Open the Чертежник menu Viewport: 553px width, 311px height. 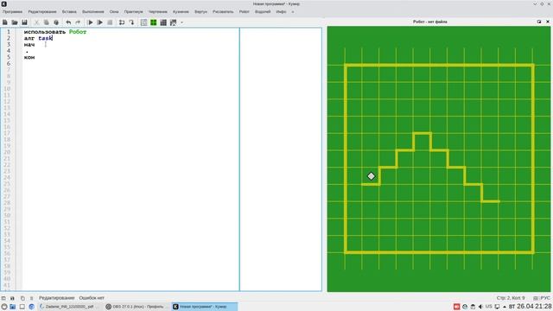coord(158,11)
